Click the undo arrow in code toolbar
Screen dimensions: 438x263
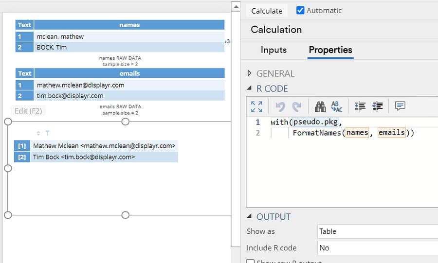[x=280, y=106]
